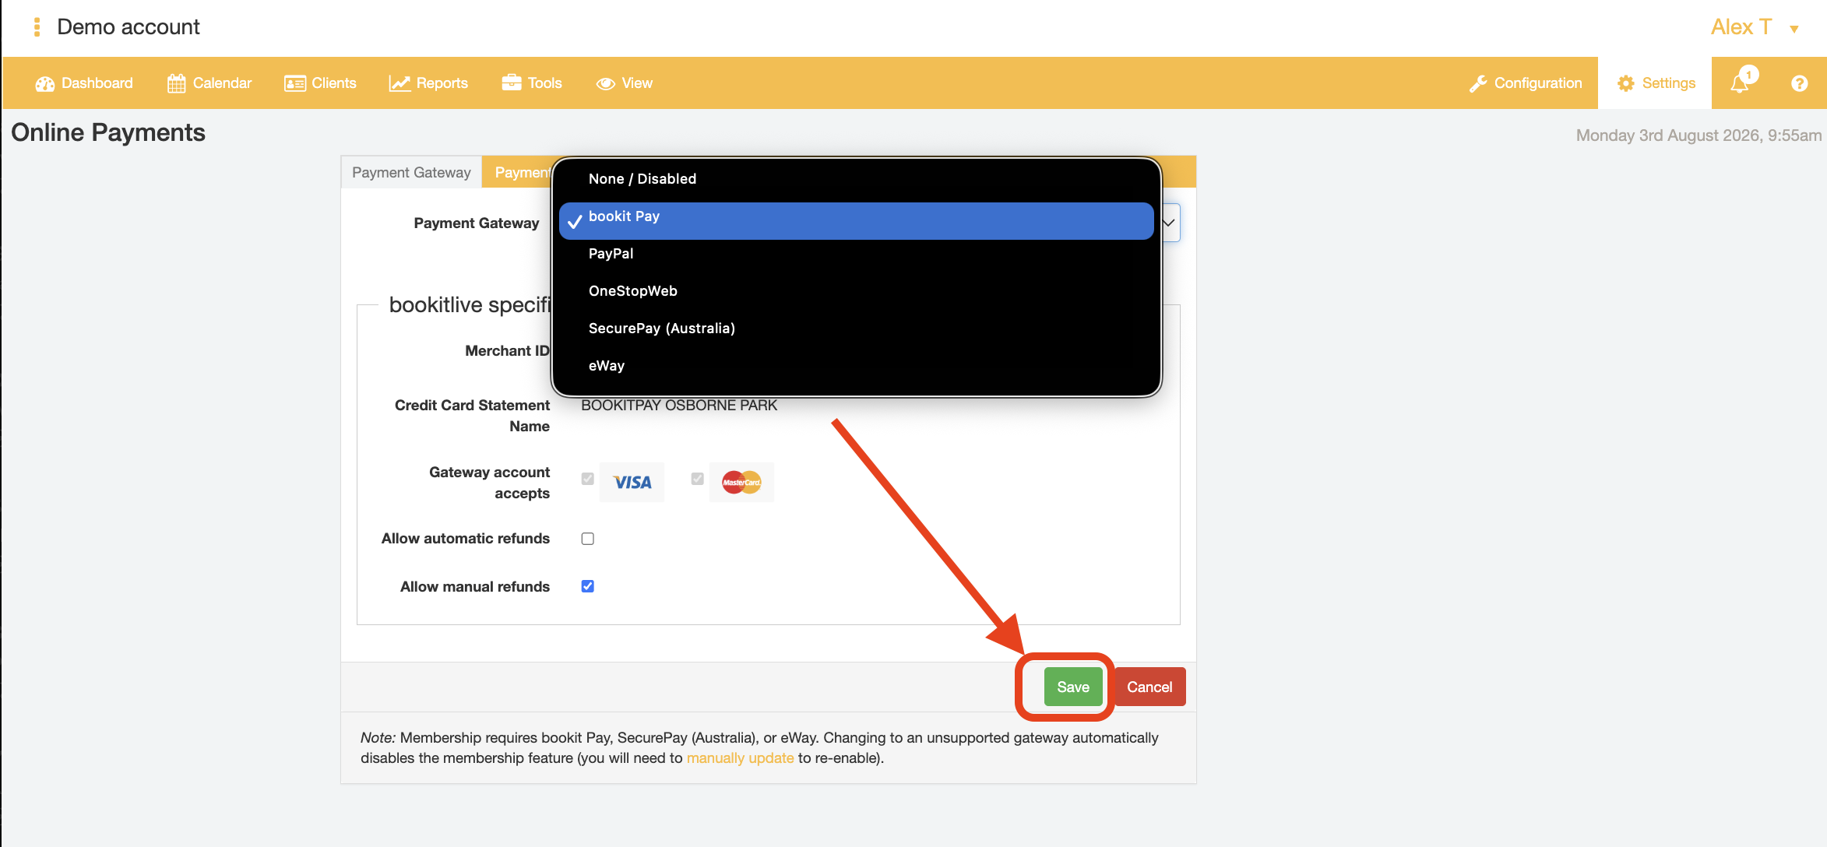The width and height of the screenshot is (1827, 847).
Task: Open notifications bell icon
Action: coord(1740,83)
